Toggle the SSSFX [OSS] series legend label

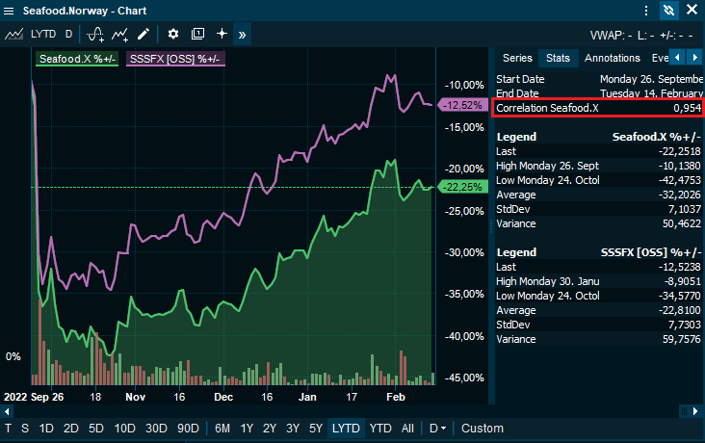[175, 59]
